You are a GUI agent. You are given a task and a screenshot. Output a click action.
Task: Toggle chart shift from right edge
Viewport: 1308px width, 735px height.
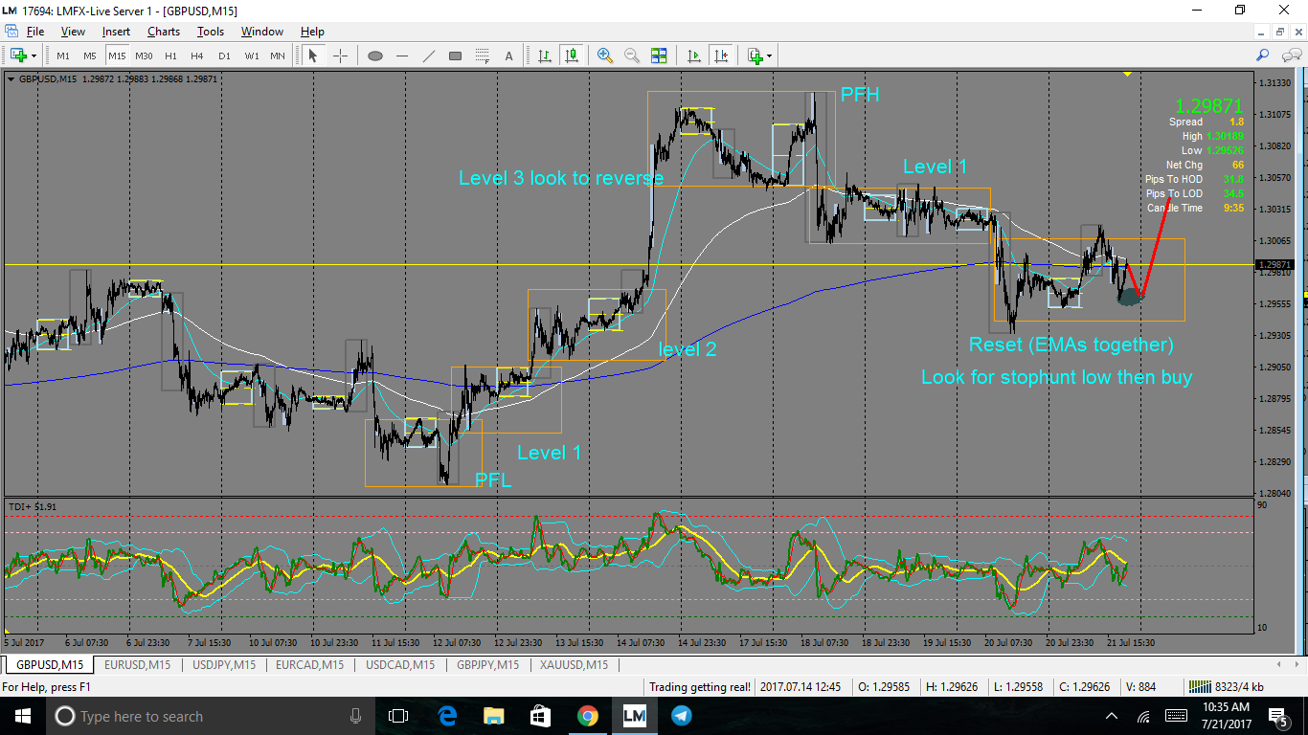point(720,56)
